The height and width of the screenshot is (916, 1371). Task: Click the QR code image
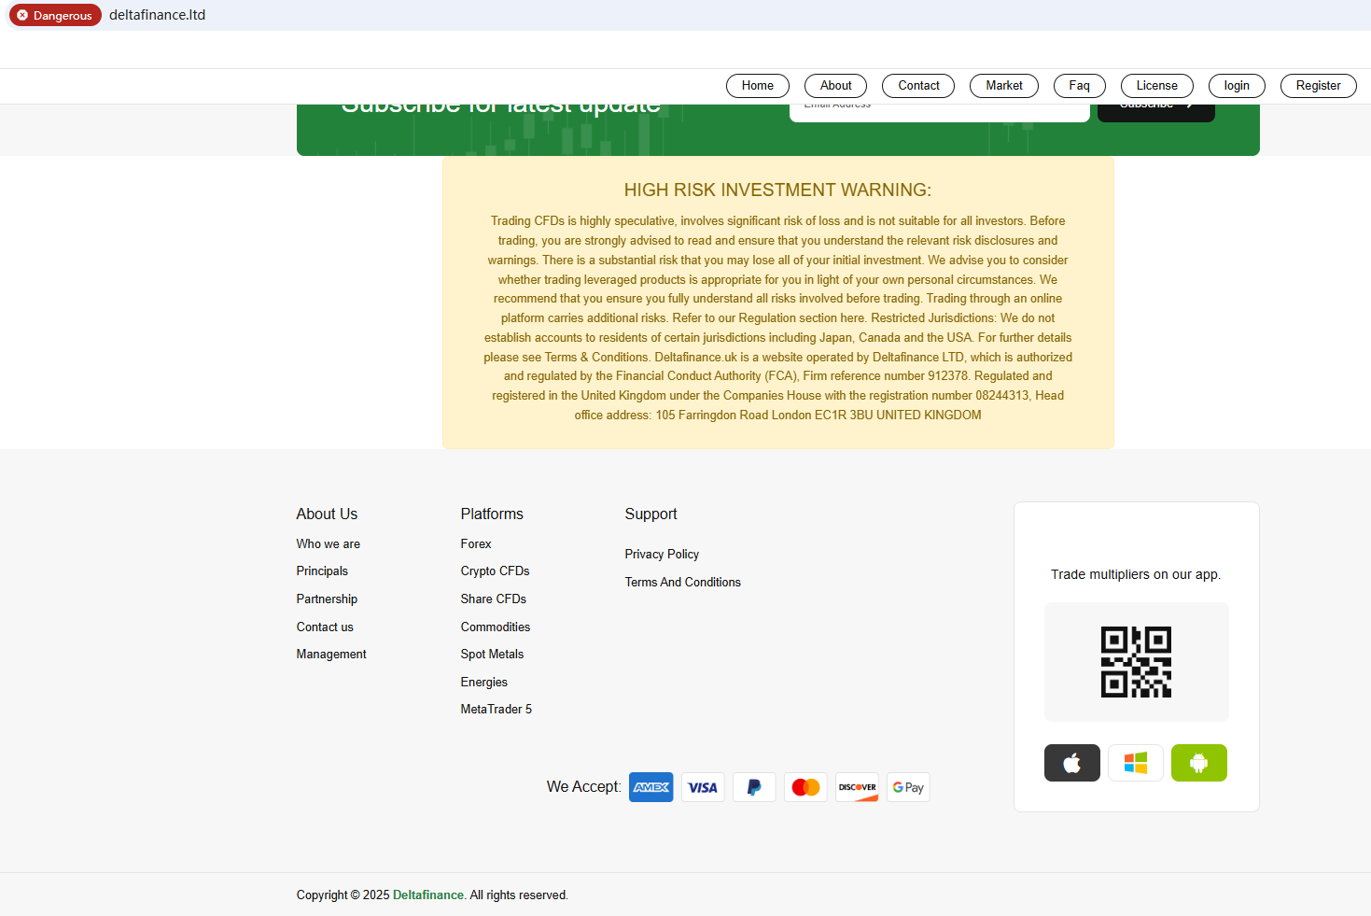[x=1136, y=662]
